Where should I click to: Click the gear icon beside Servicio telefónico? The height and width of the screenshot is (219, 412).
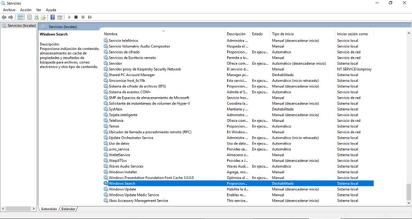(x=106, y=41)
